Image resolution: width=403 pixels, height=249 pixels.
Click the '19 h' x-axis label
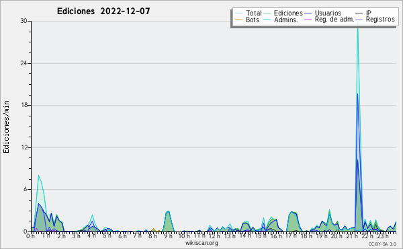(321, 236)
